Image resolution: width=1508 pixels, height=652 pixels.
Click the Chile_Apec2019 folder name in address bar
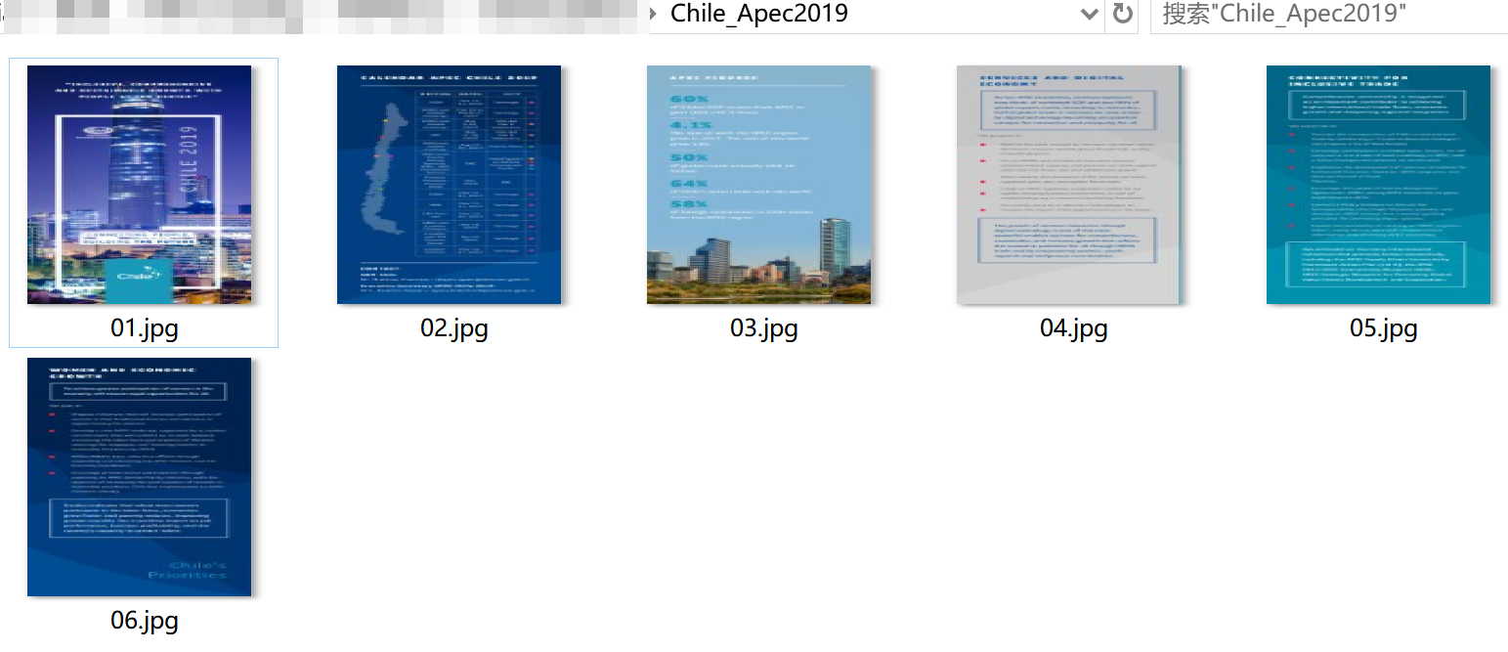pos(758,15)
